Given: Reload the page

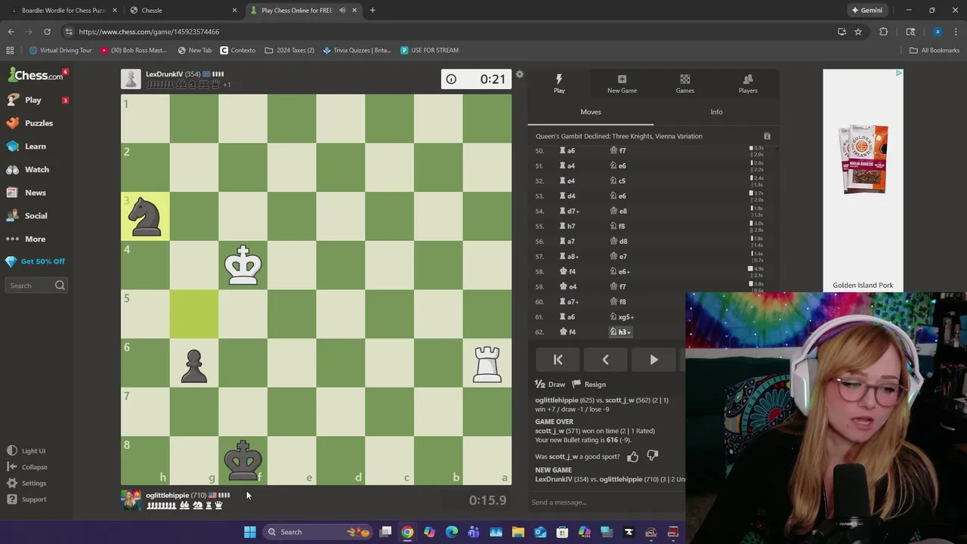Looking at the screenshot, I should pyautogui.click(x=47, y=32).
